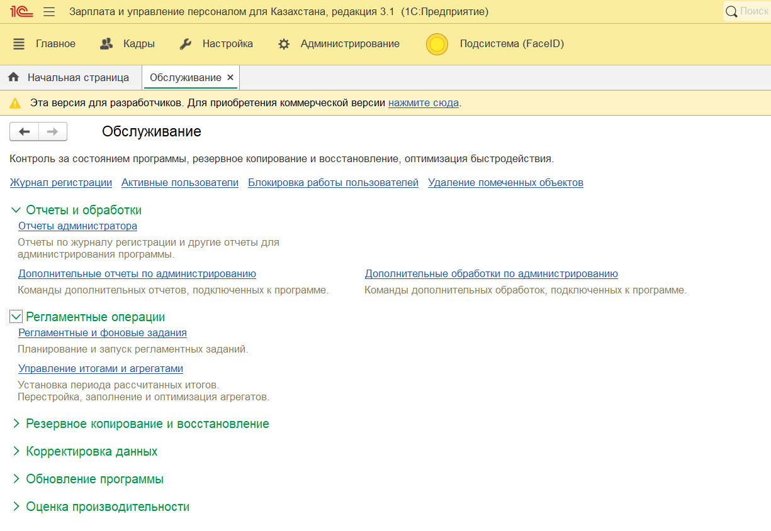Click the Администрирование gear icon
Image resolution: width=771 pixels, height=531 pixels.
(x=284, y=44)
